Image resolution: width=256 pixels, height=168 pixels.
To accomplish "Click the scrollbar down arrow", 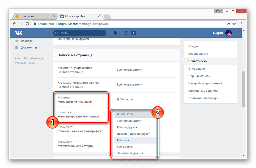I will point(244,156).
